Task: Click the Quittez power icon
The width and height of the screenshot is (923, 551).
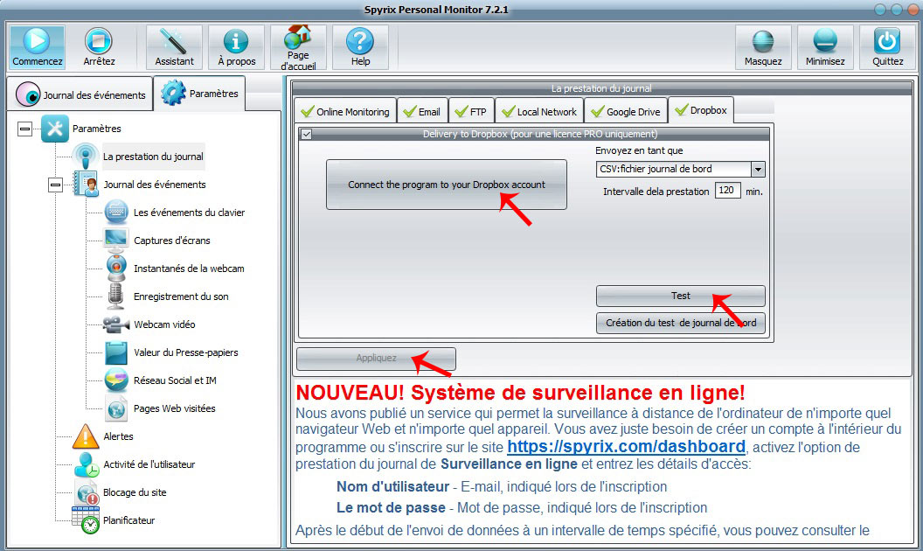Action: tap(887, 40)
